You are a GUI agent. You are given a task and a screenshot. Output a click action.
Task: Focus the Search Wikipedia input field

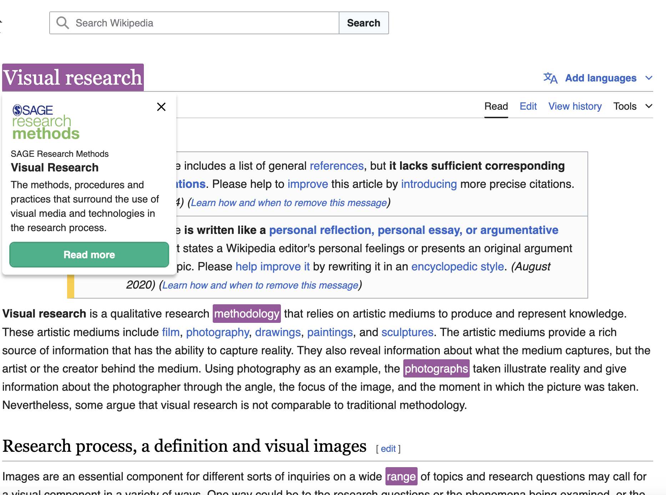point(194,23)
